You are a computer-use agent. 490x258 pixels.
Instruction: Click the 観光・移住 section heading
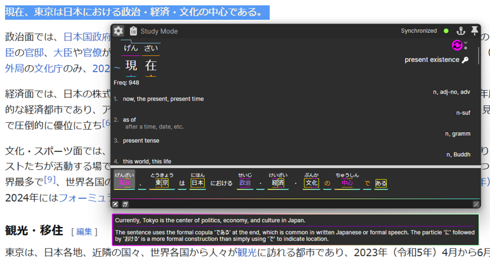click(x=34, y=231)
